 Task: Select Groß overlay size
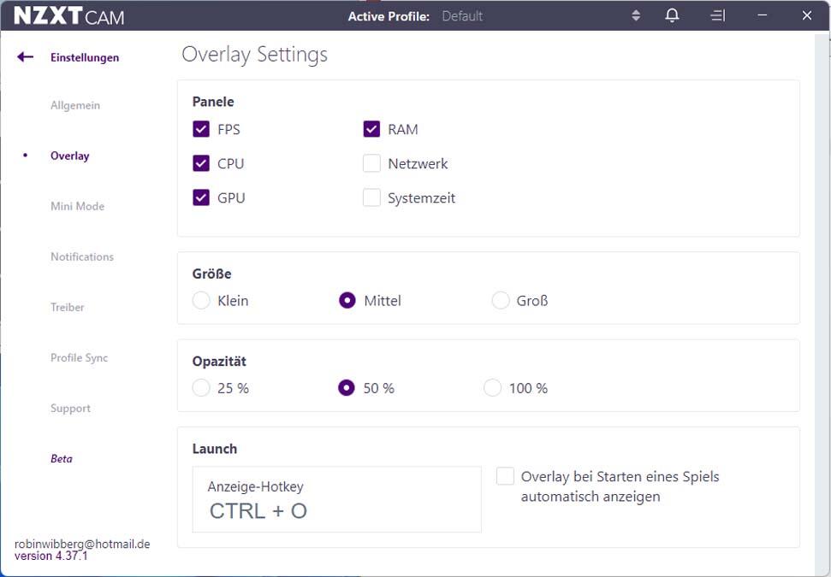[501, 300]
